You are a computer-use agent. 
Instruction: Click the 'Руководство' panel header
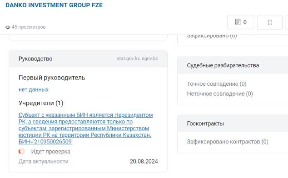[x=88, y=59]
